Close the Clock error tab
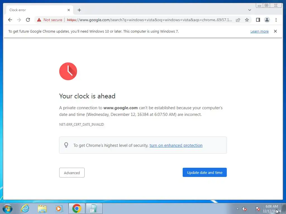The image size is (286, 214). [69, 10]
